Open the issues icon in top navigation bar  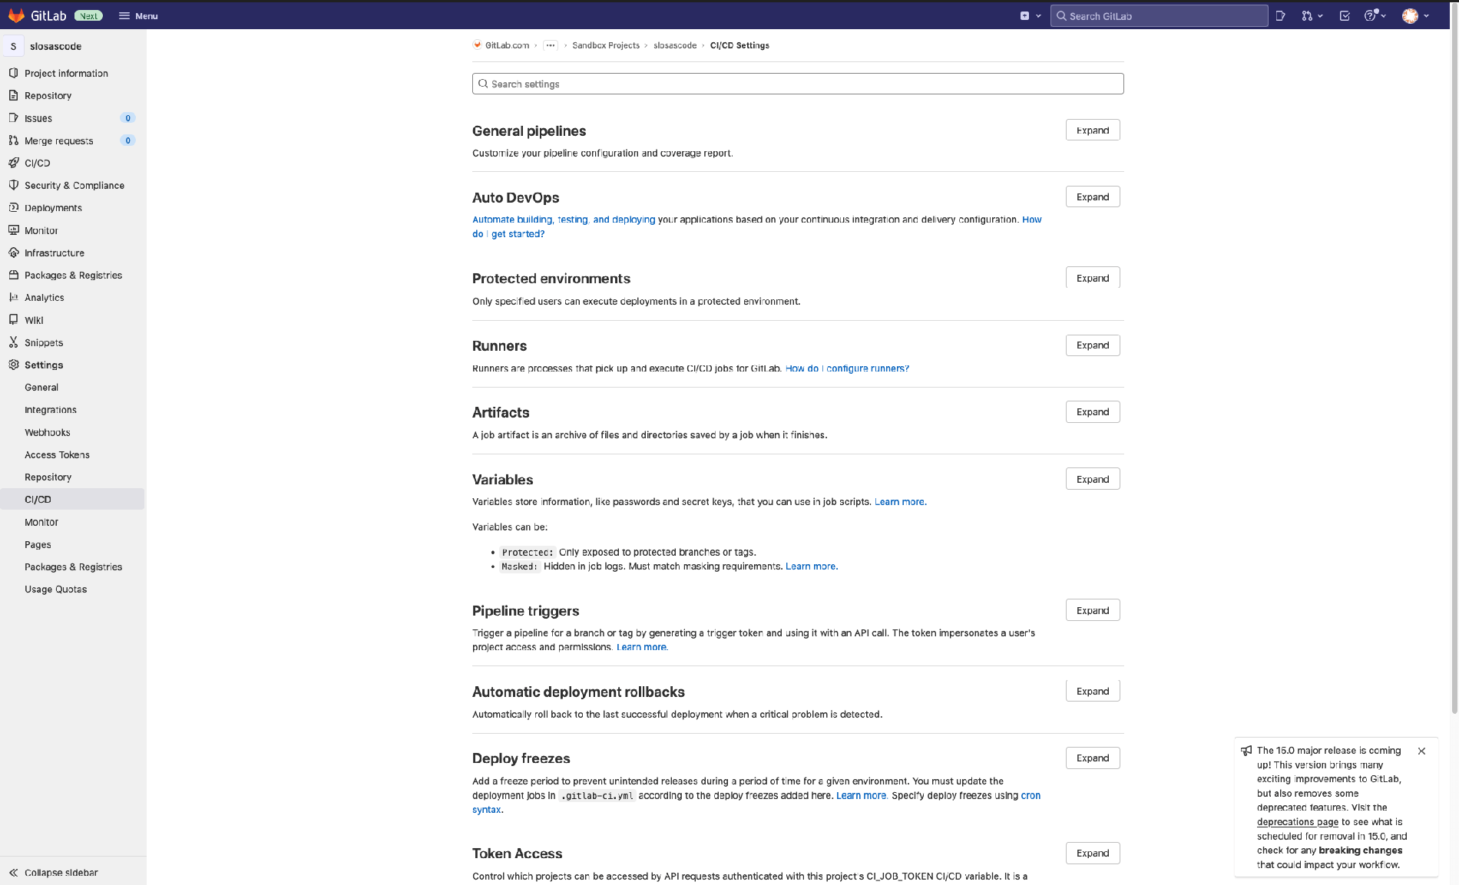coord(1280,15)
